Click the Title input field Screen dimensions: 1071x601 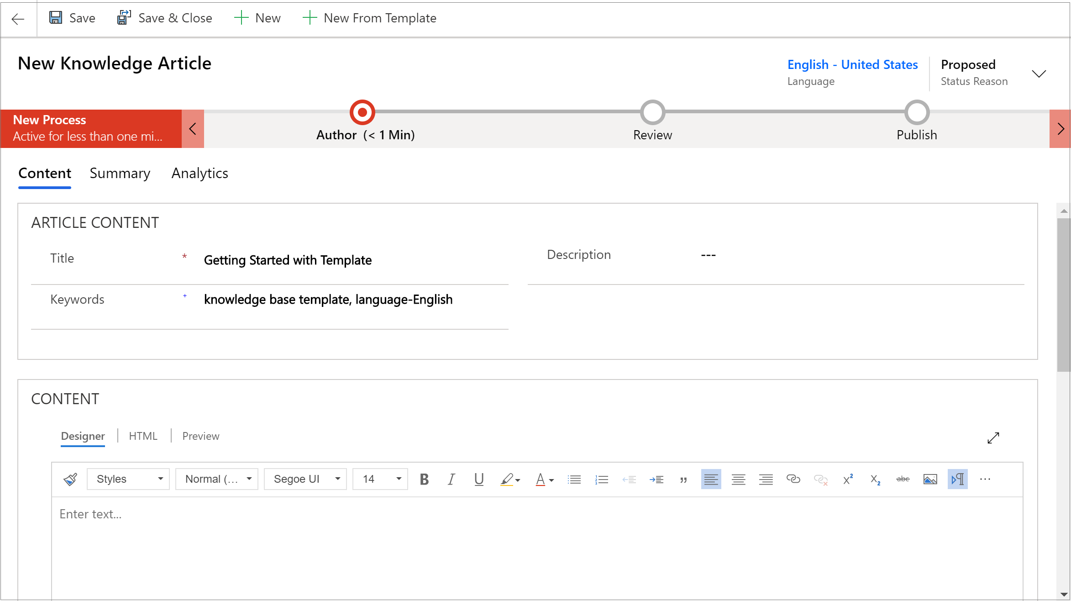[x=357, y=260]
